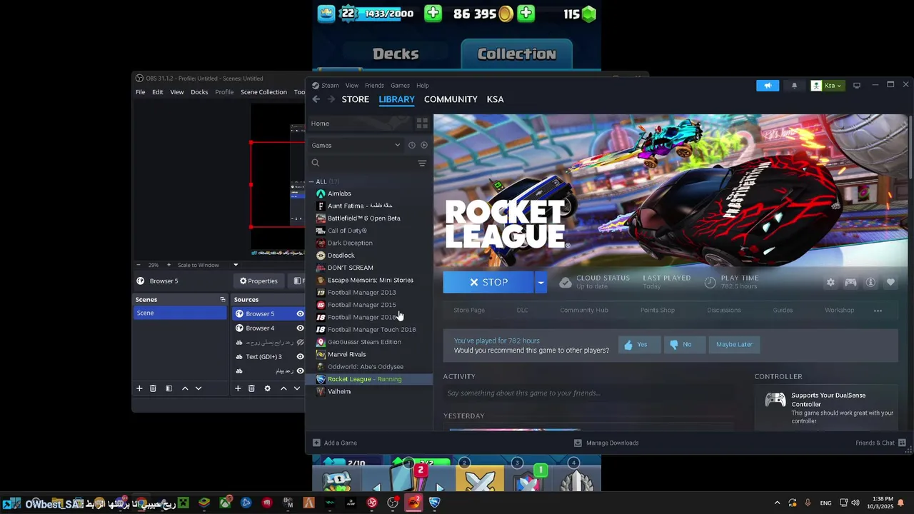This screenshot has width=914, height=514.
Task: Switch to Steam COMMUNITY tab
Action: 451,99
